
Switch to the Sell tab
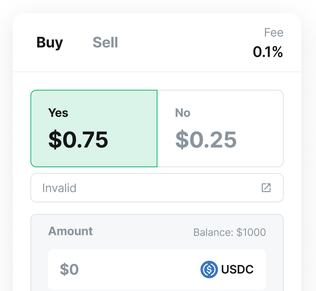coord(105,42)
